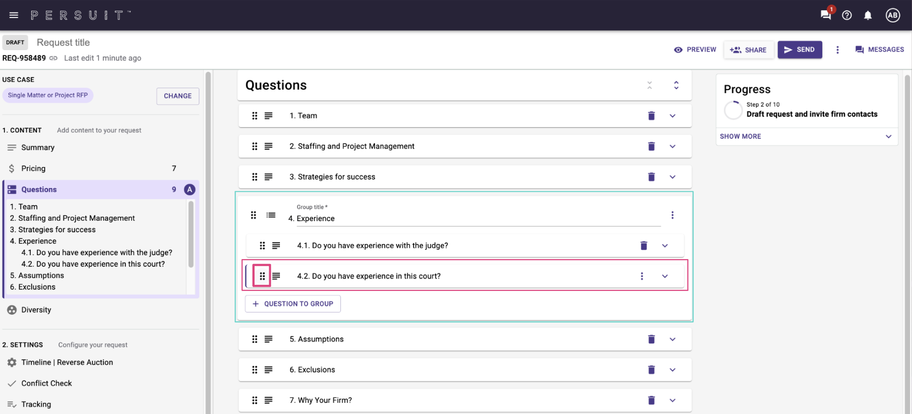The width and height of the screenshot is (912, 414).
Task: Add a question to group
Action: pos(293,303)
